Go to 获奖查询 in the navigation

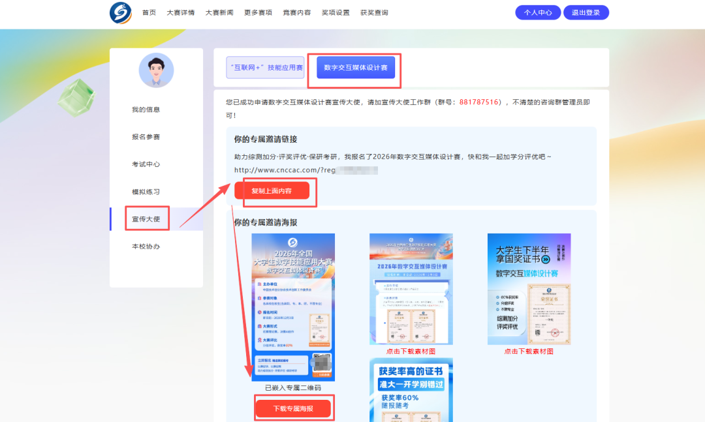[373, 12]
